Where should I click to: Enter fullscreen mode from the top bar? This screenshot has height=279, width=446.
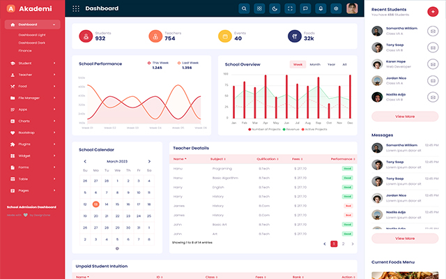tap(290, 8)
